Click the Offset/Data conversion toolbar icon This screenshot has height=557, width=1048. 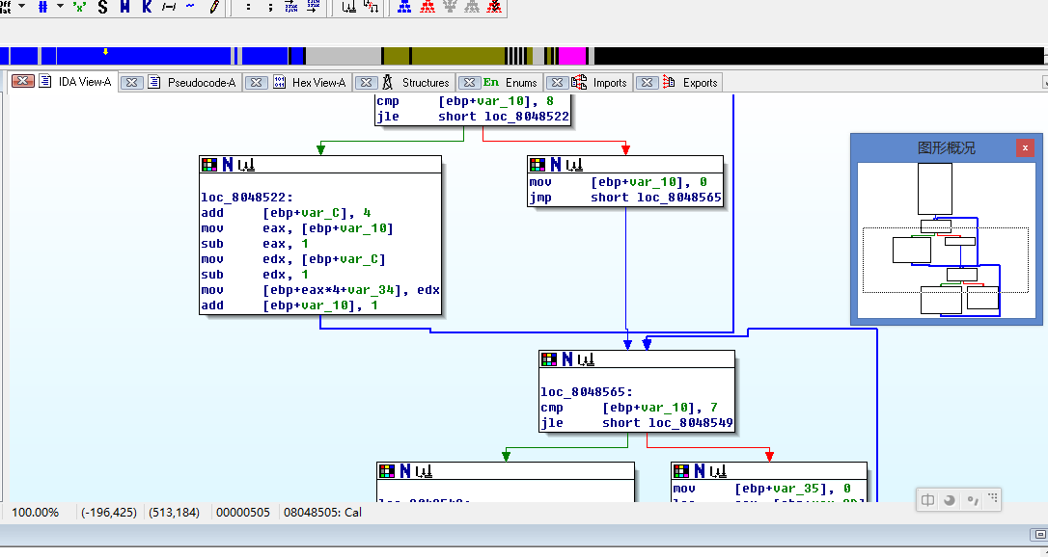7,6
